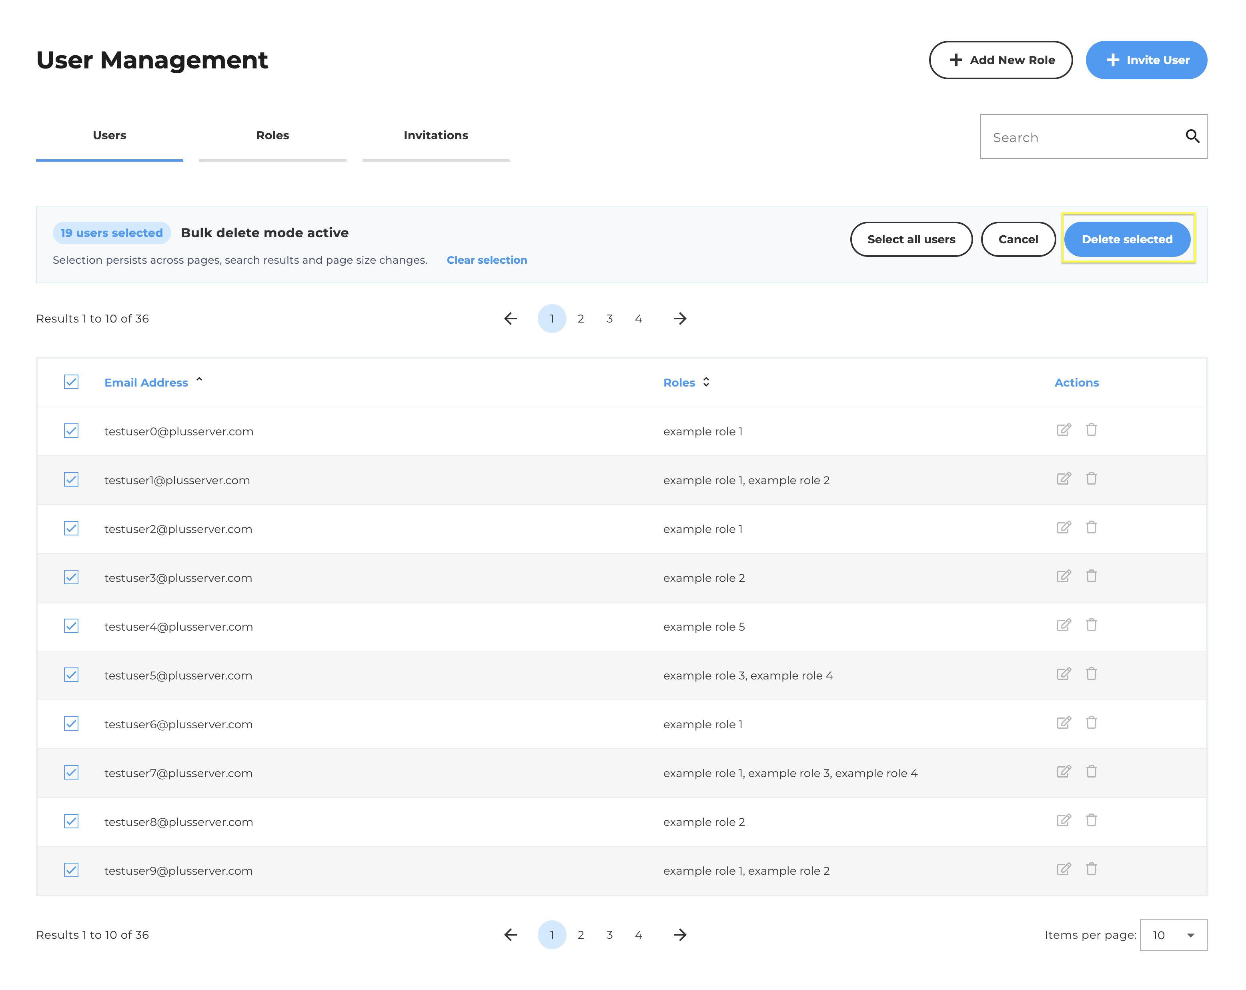
Task: Toggle the header select-all checkbox
Action: click(x=71, y=382)
